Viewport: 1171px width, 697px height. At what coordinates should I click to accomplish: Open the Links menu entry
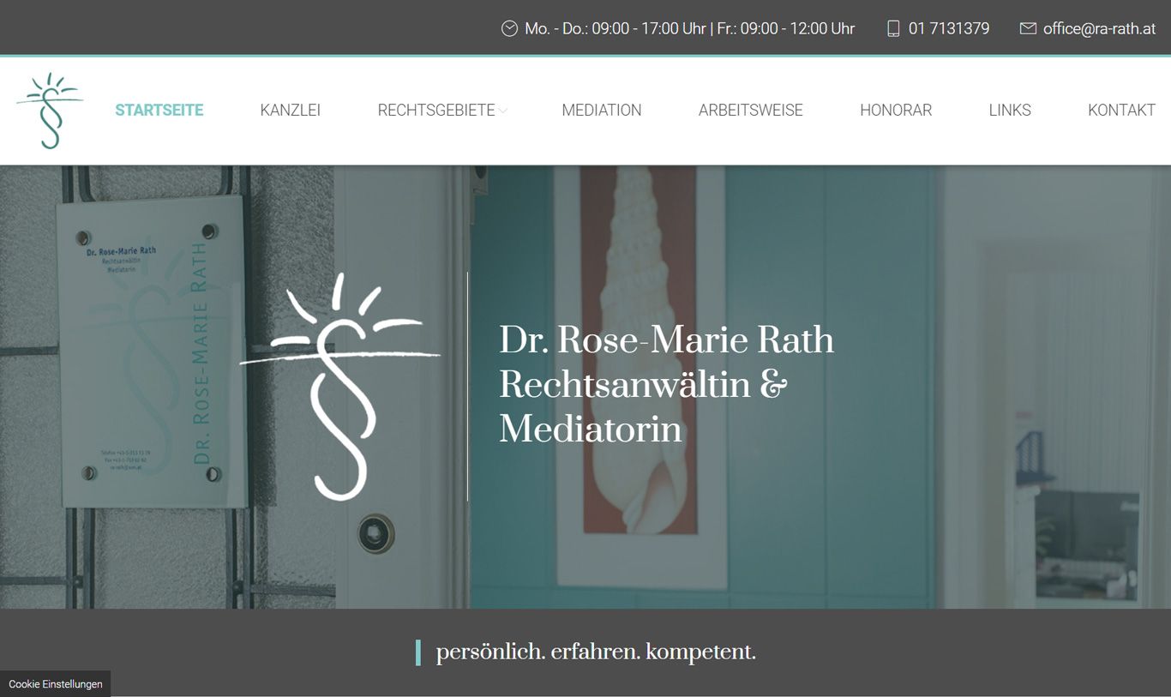[x=1010, y=110]
